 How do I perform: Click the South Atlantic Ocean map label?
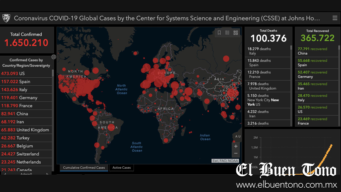[x=137, y=147]
